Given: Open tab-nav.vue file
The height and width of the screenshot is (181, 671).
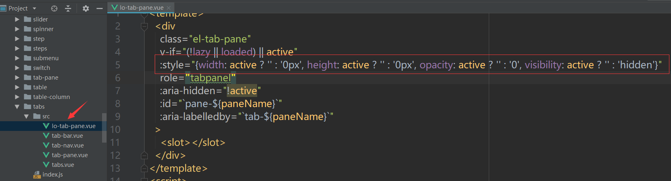Looking at the screenshot, I should [x=68, y=145].
